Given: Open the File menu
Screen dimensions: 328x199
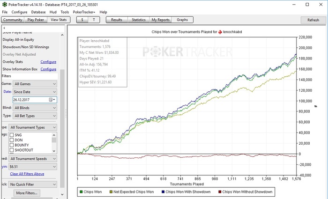Looking at the screenshot, I should pos(5,12).
